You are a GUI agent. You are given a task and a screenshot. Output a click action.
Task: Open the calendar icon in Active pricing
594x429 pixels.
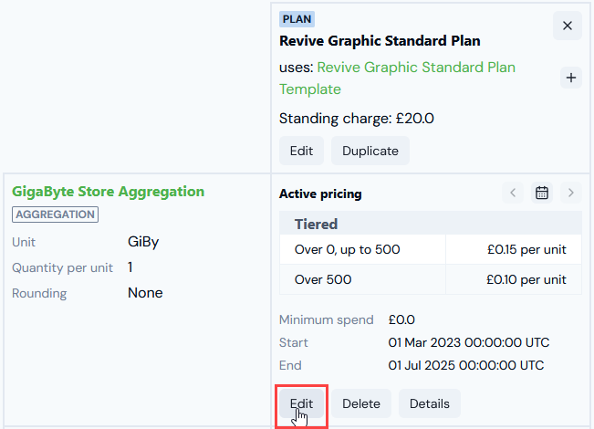click(542, 193)
